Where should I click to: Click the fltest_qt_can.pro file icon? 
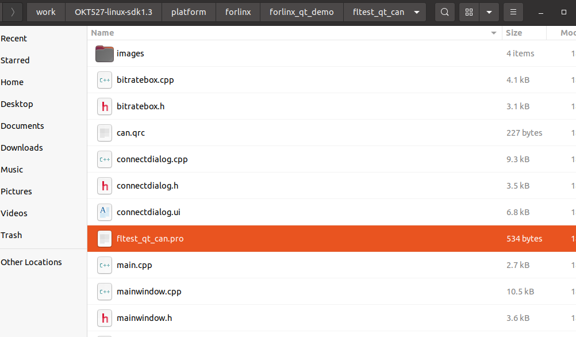[x=104, y=239]
